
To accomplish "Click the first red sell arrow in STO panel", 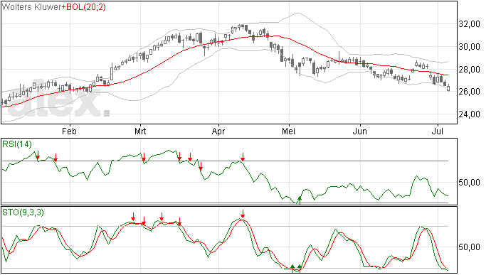I will pos(133,217).
